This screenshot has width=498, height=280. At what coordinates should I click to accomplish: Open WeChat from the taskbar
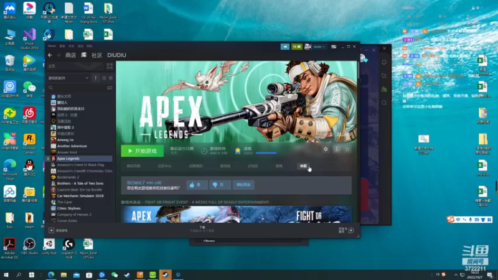(x=115, y=274)
